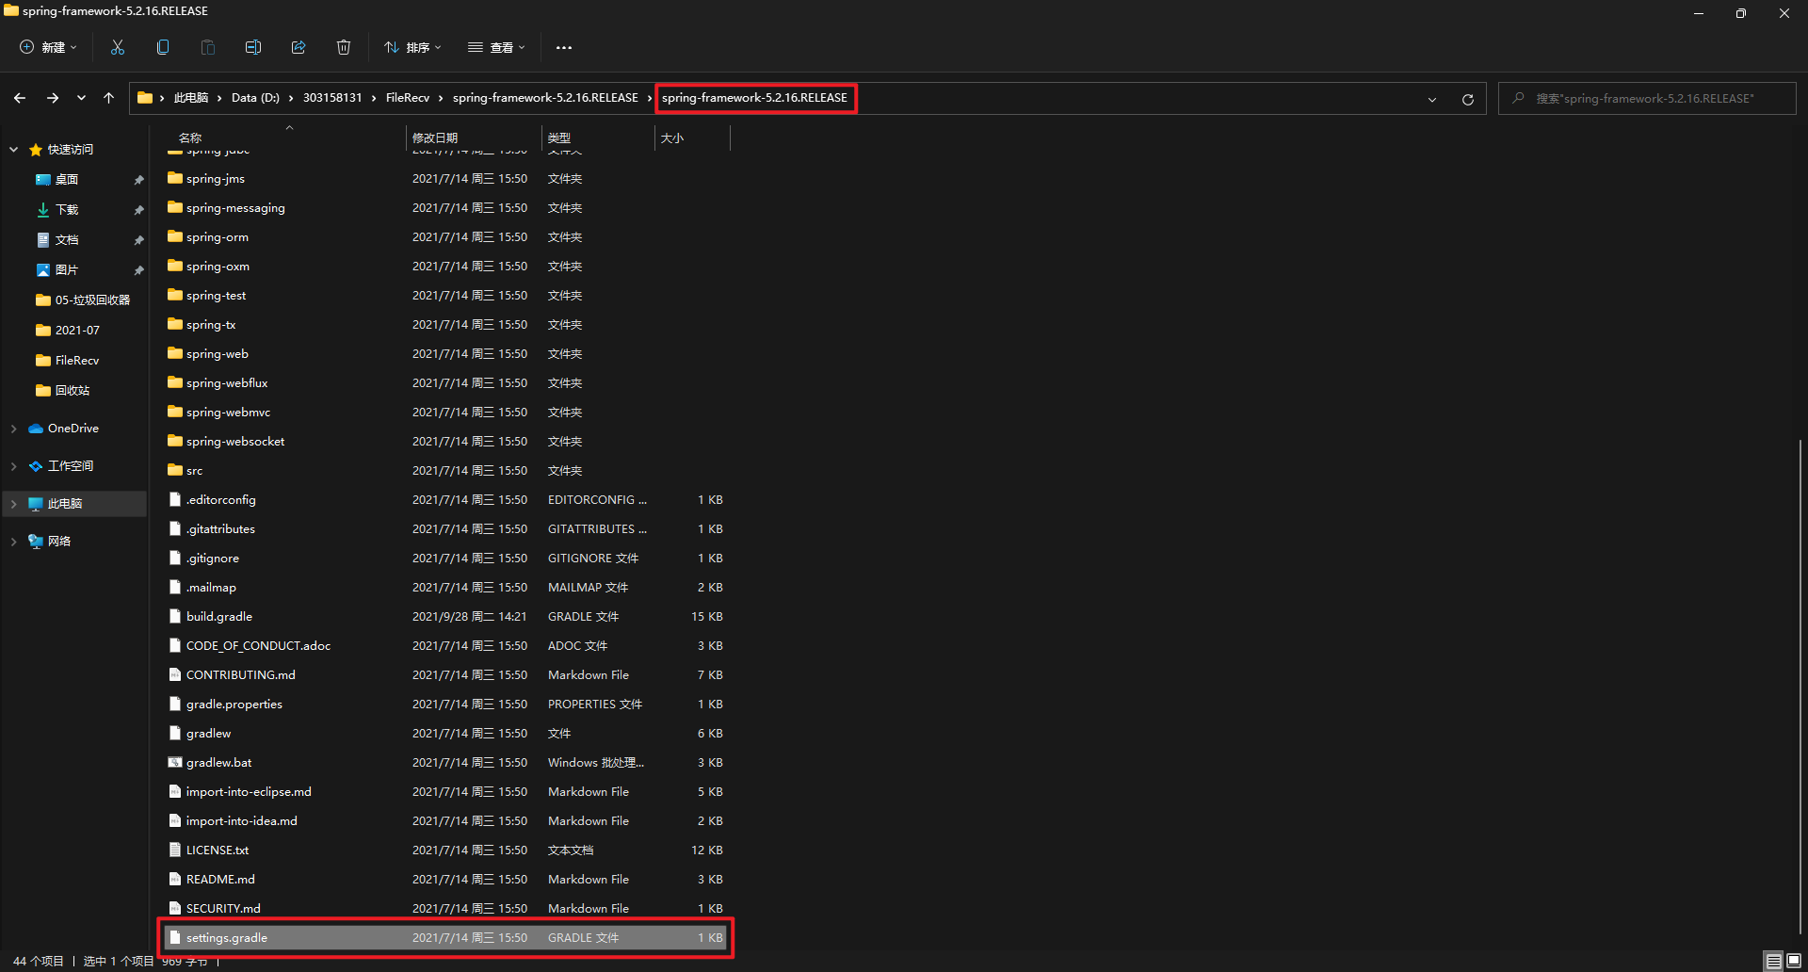Viewport: 1808px width, 972px height.
Task: Select the spring-test folder name
Action: pyautogui.click(x=216, y=296)
